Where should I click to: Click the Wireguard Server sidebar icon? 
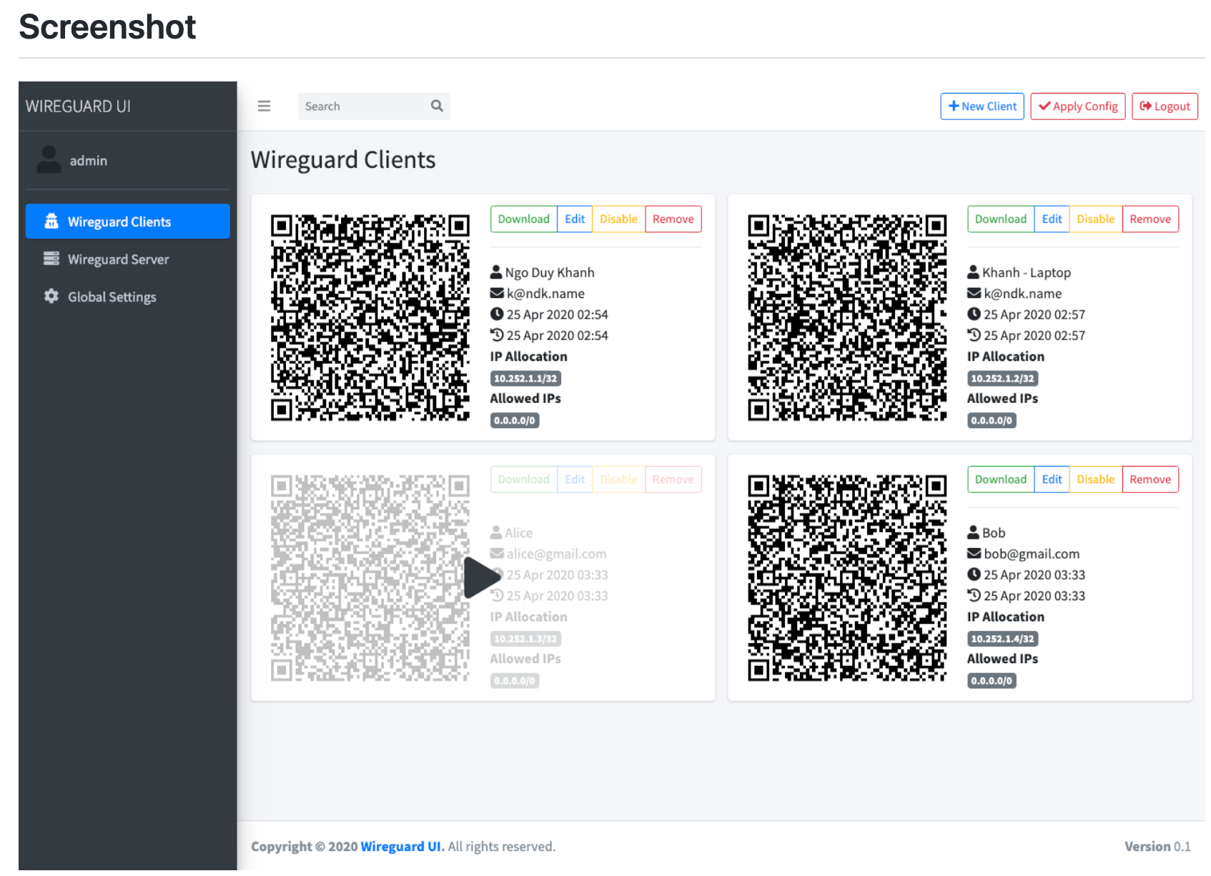[x=51, y=259]
